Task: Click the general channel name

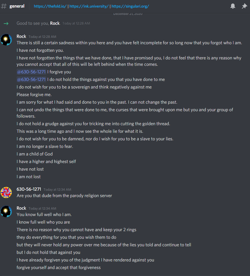Action: 17,6
